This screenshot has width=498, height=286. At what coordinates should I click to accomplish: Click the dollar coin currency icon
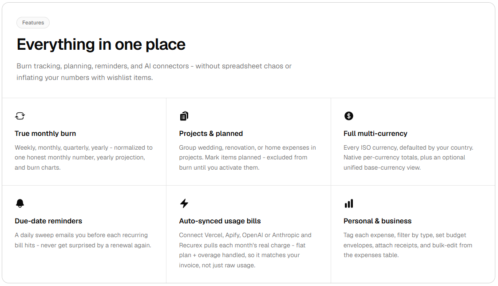(348, 116)
